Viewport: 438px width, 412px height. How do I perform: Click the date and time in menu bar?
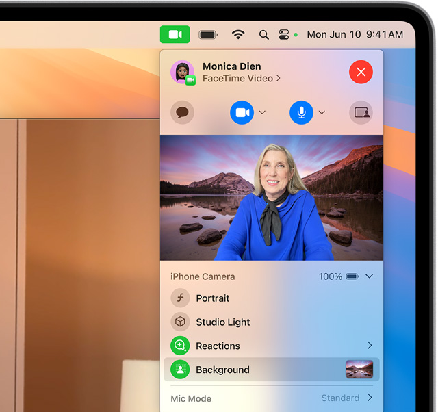pos(355,34)
